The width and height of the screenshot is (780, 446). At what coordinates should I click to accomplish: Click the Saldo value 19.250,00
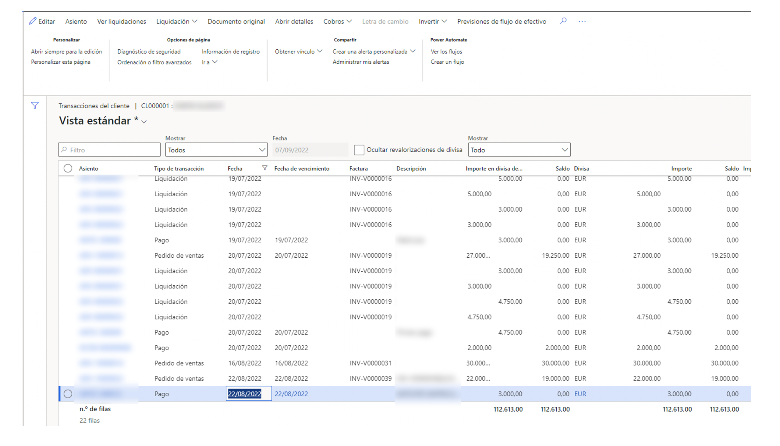tap(555, 255)
